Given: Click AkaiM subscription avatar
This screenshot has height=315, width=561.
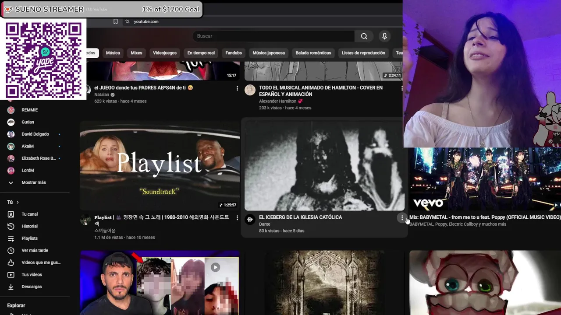Looking at the screenshot, I should 11,146.
